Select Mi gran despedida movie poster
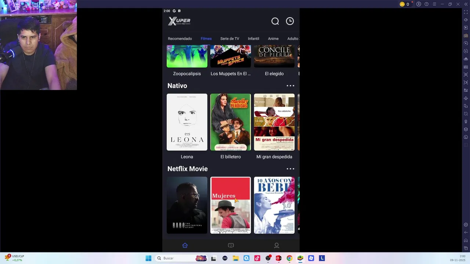470x264 pixels. click(274, 122)
